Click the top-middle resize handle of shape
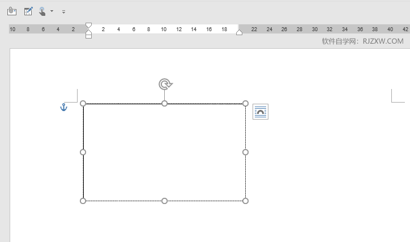This screenshot has height=242, width=410. coord(164,103)
